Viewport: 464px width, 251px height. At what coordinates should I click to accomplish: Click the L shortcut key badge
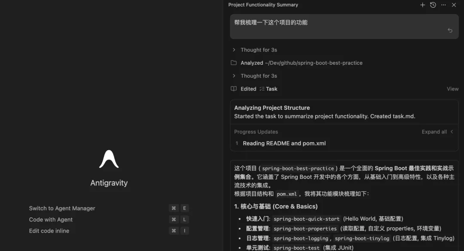184,219
